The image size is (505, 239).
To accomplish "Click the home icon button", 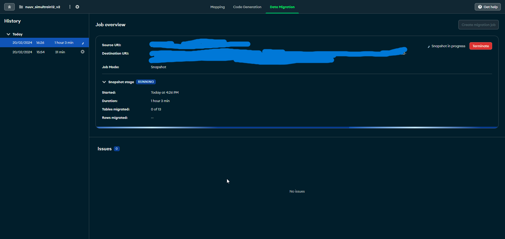I will tap(9, 7).
